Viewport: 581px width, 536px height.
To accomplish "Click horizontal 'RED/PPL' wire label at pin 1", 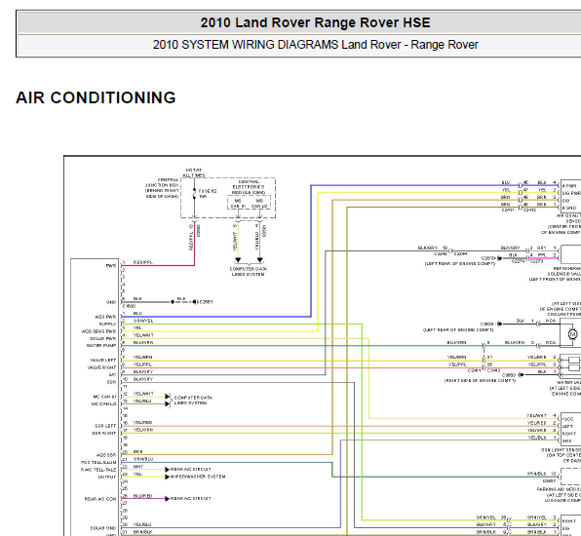I will pyautogui.click(x=142, y=262).
